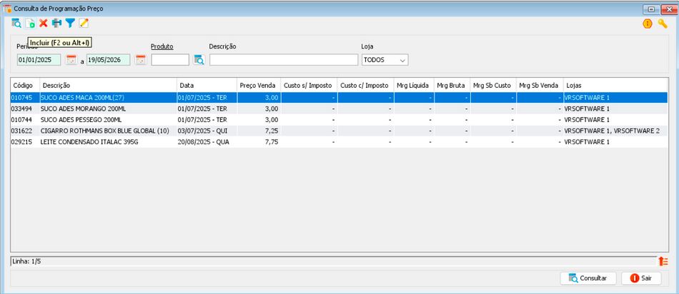The image size is (679, 294).
Task: Select row CIGARRO ROTHMANS BOX BLUE GLOBAL (10)
Action: point(339,131)
